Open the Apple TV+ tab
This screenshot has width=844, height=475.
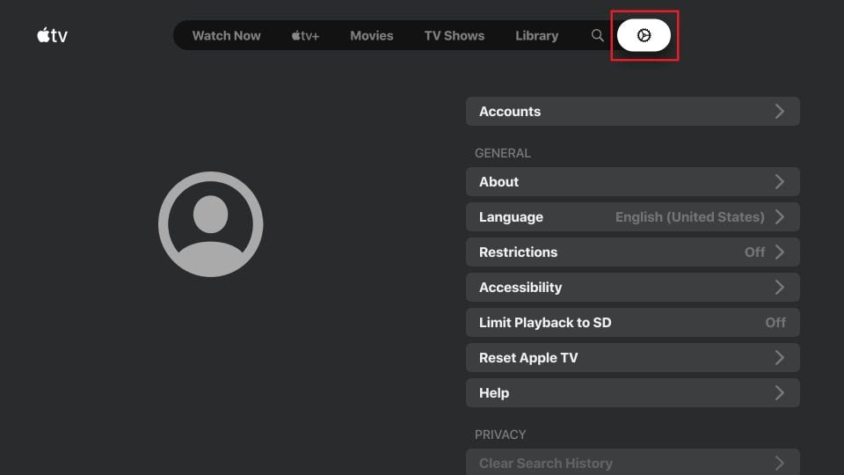(306, 35)
